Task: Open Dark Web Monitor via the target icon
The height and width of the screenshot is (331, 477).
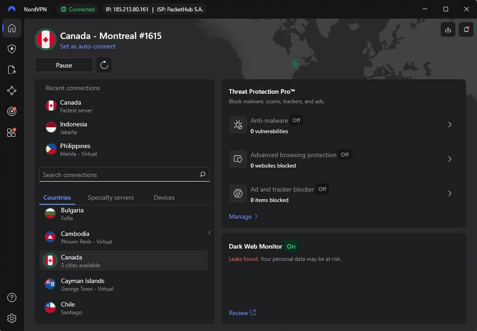Action: (11, 111)
